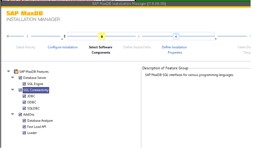Image resolution: width=253 pixels, height=153 pixels.
Task: Collapse the AddOns group
Action: (12, 114)
